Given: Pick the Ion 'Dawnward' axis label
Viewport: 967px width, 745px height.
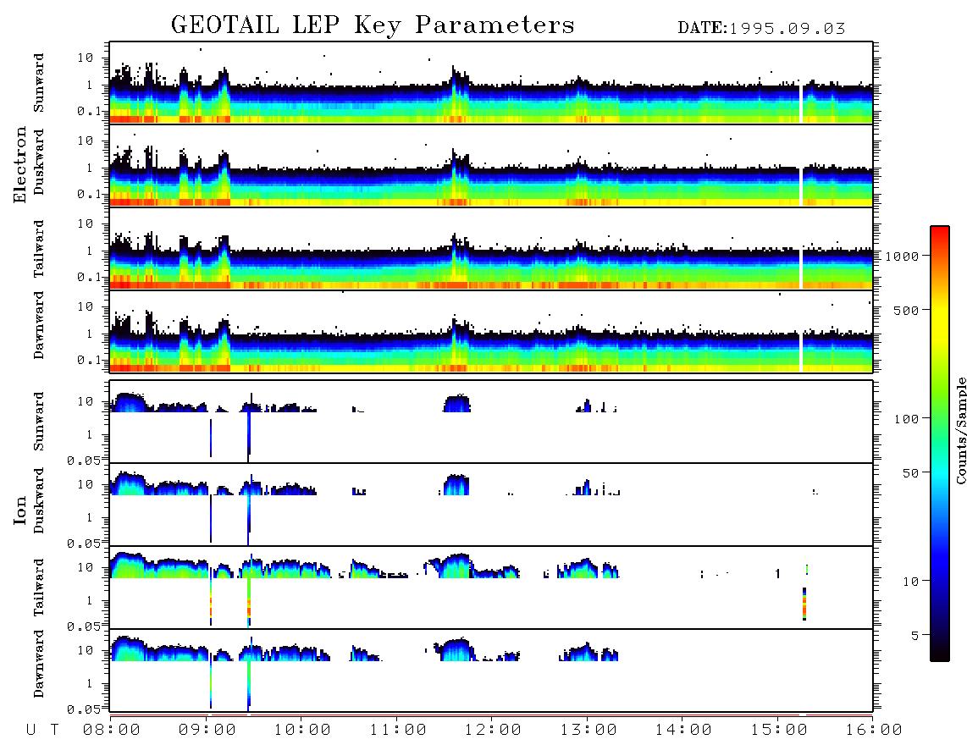Looking at the screenshot, I should pos(39,664).
